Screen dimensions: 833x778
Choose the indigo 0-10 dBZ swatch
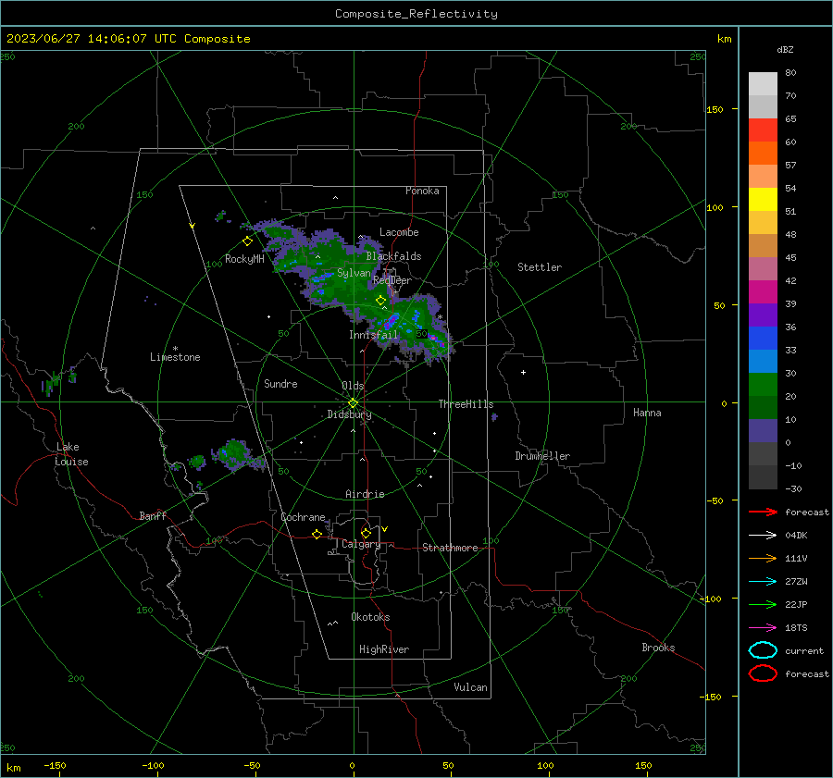(x=763, y=431)
